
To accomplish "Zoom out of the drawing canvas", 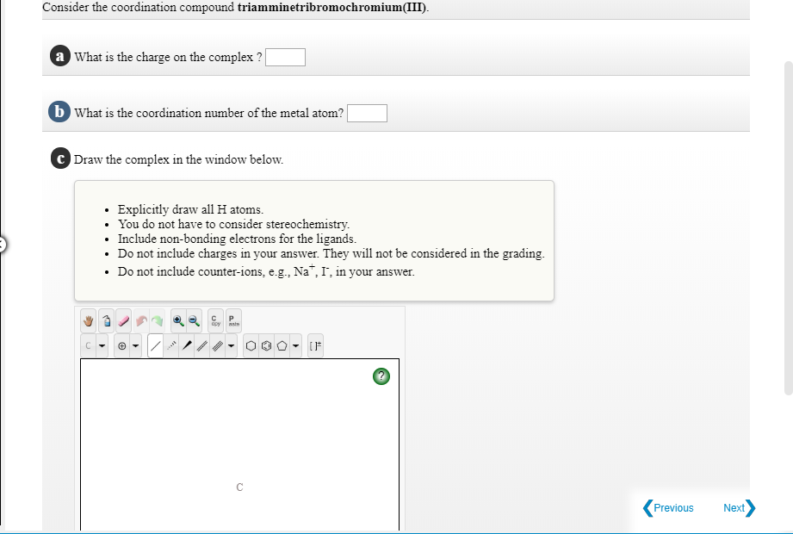I will 192,320.
